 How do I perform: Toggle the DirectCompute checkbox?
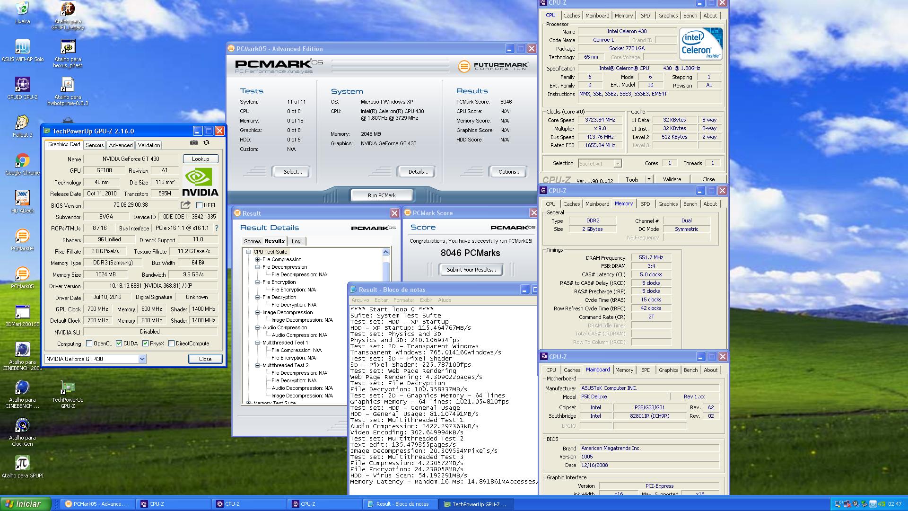tap(171, 344)
